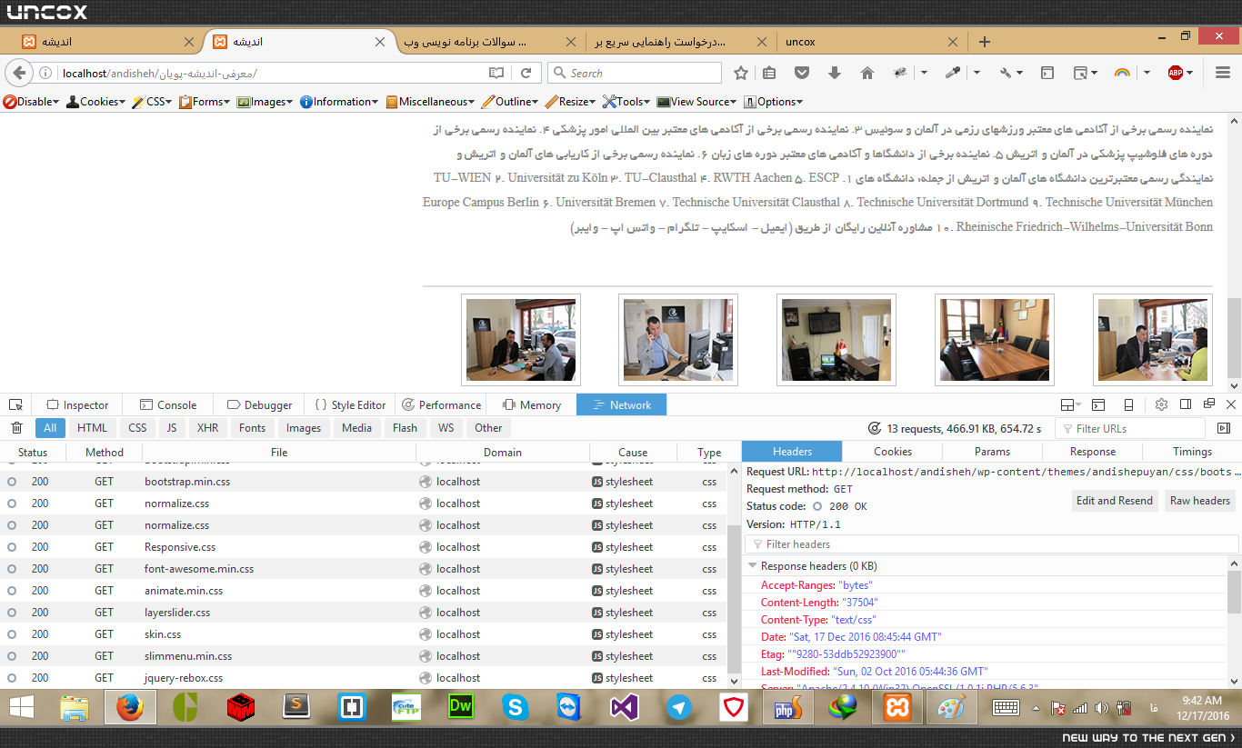Go back using the browser back arrow
Screen dimensions: 1242x748
click(x=19, y=73)
